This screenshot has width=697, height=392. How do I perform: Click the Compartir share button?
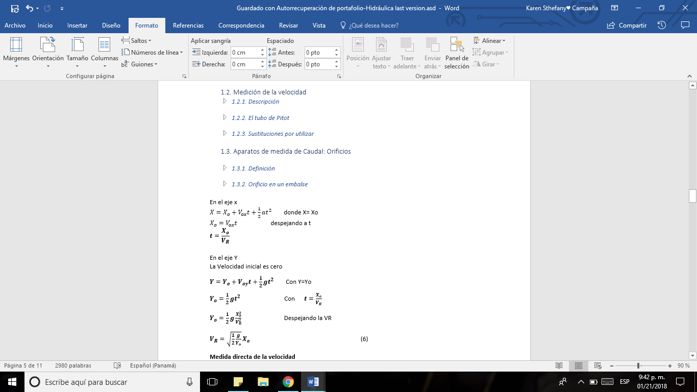(627, 25)
